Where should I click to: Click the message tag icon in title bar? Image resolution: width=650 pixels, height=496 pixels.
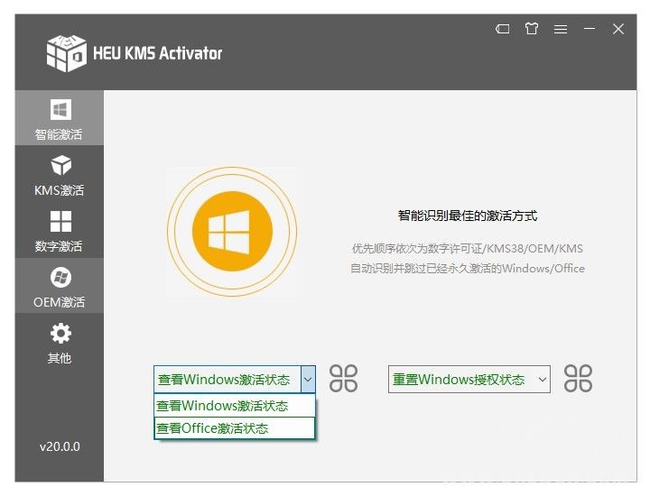503,29
